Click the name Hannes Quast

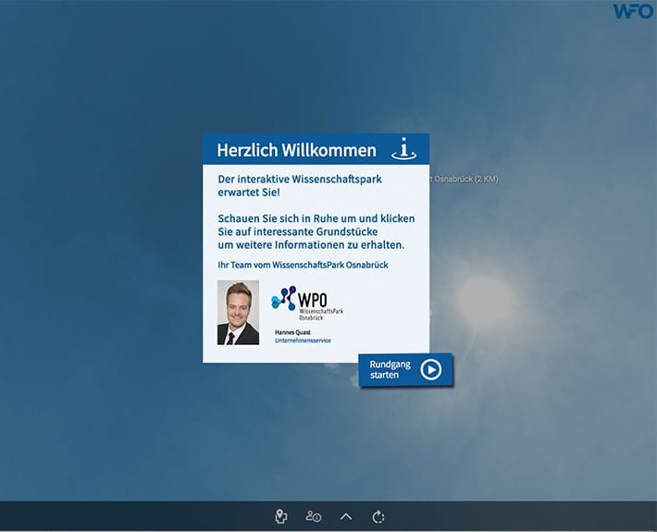(x=293, y=332)
